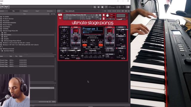Switch to rack page 17-32

[x=110, y=11]
